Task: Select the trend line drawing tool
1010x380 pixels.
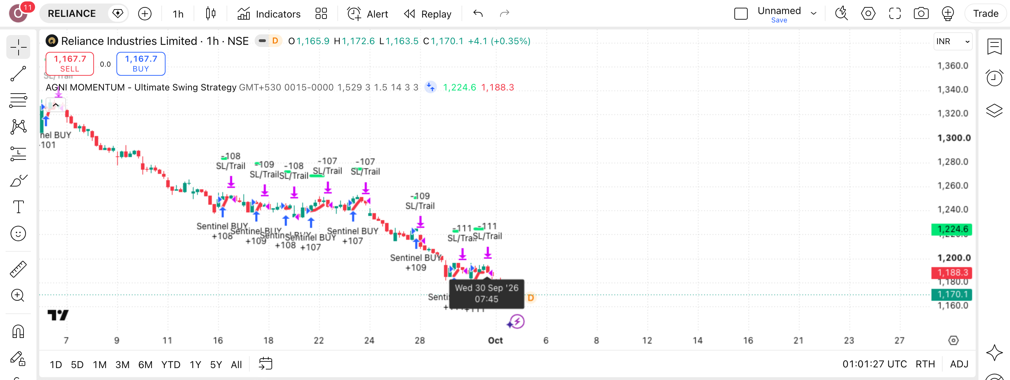Action: point(18,74)
